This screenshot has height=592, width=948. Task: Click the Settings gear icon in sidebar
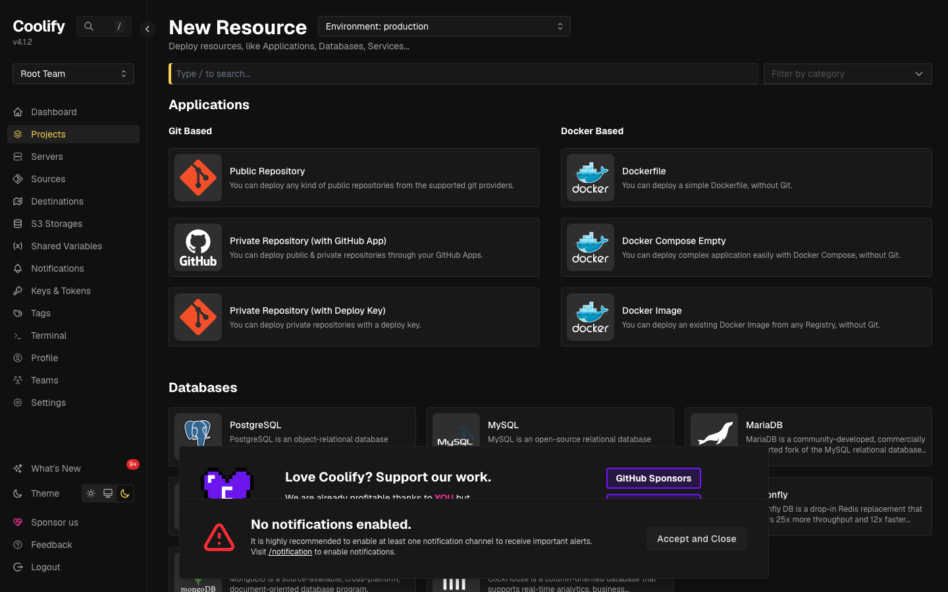click(x=18, y=403)
